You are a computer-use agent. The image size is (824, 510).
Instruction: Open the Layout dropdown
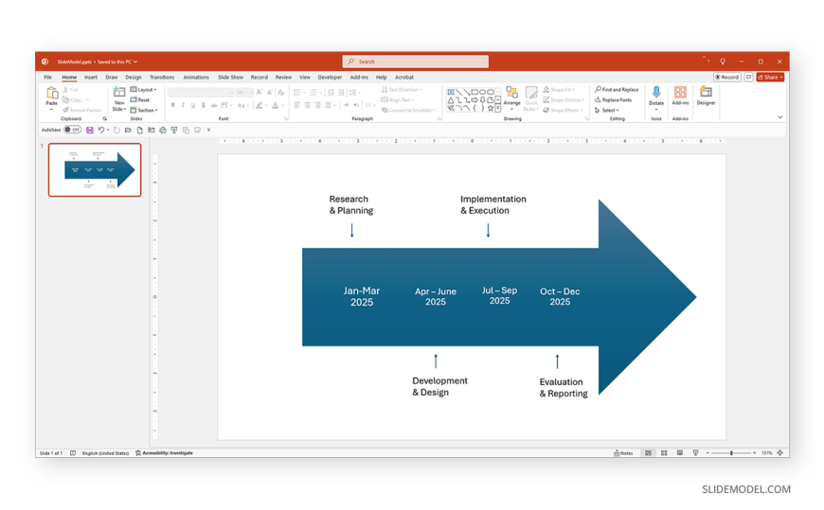click(x=143, y=90)
